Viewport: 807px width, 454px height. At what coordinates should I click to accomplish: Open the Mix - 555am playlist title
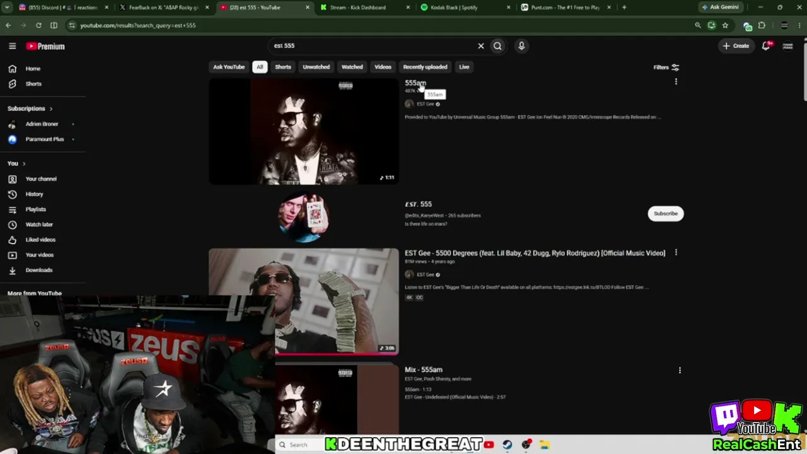(x=424, y=370)
